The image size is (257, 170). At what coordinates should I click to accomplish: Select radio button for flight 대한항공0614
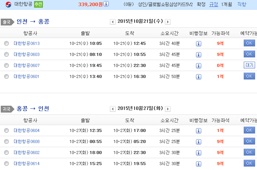tap(6, 164)
